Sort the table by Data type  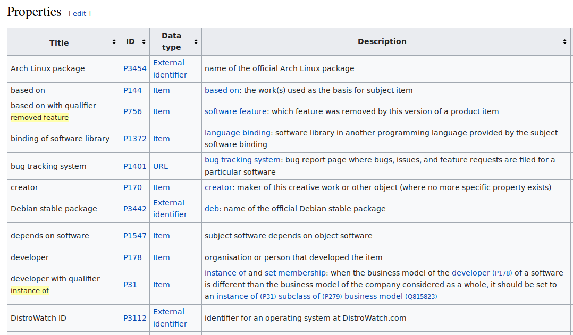click(172, 41)
